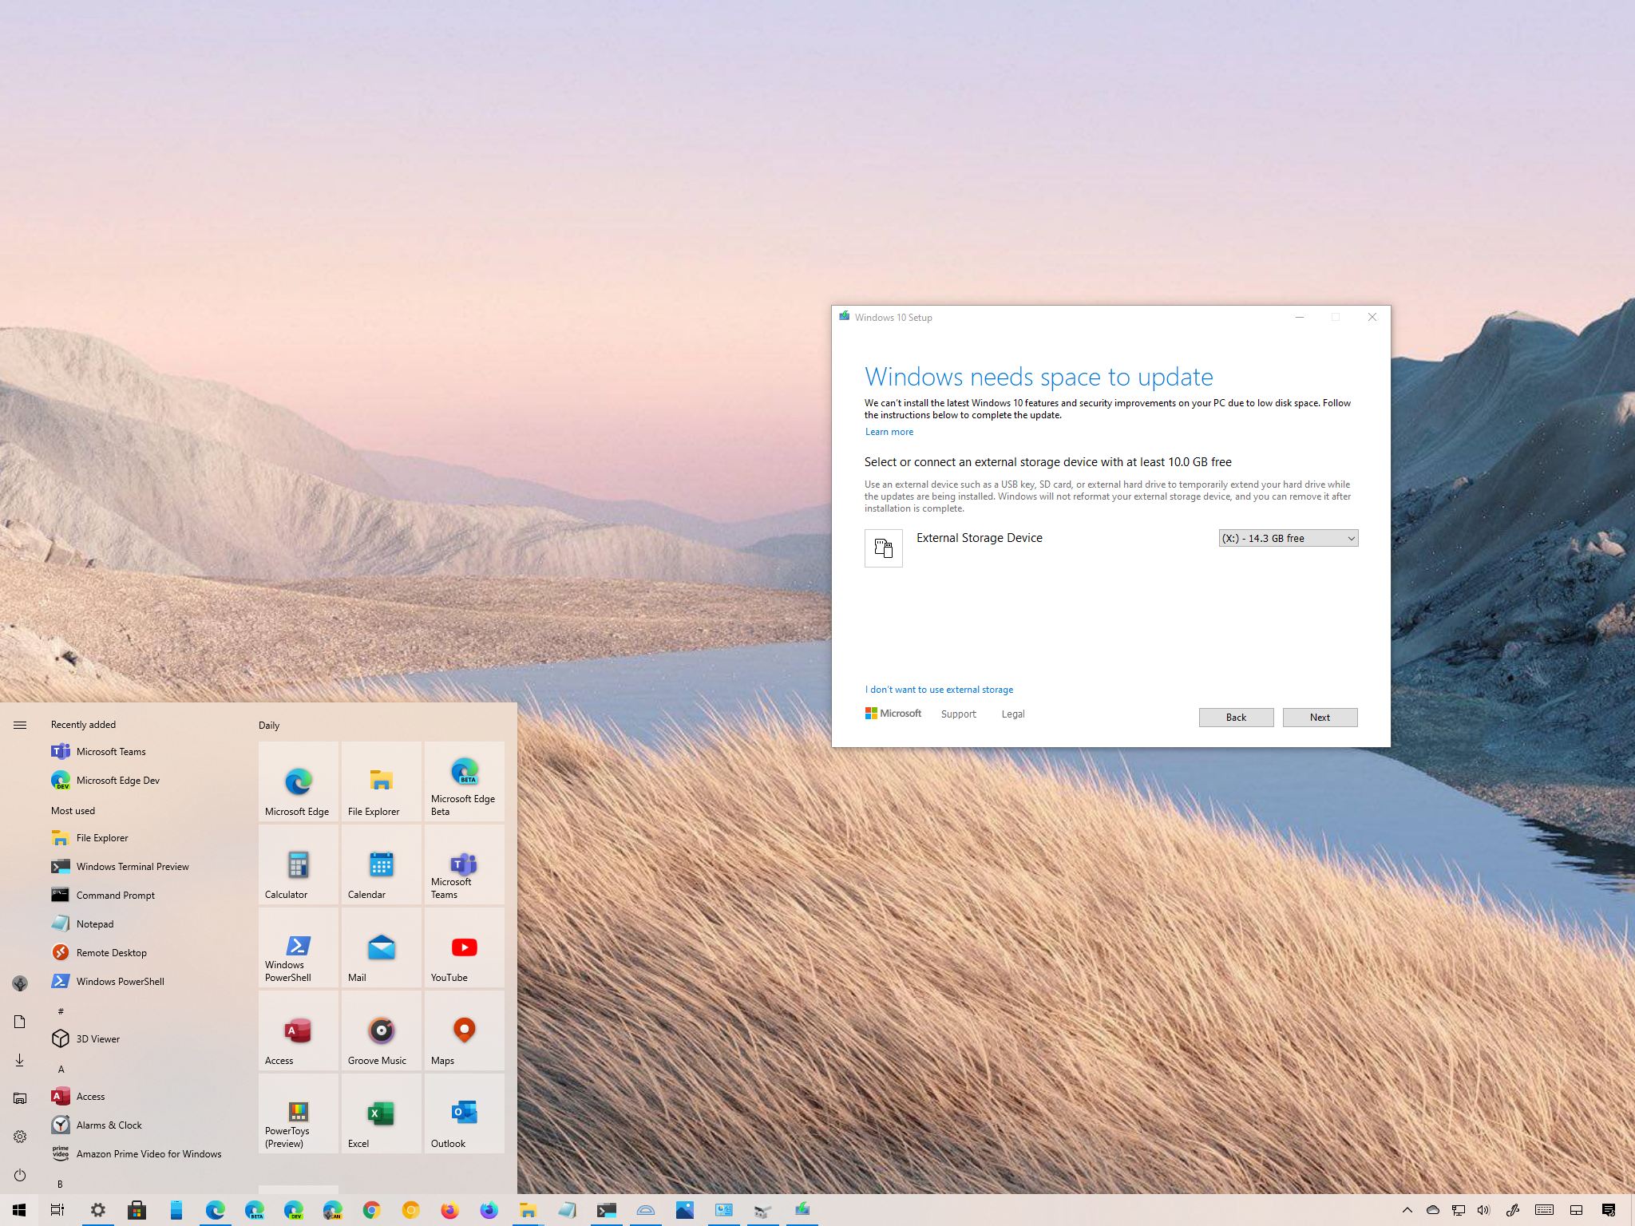Open Windows Terminal Preview in Most used
Screen dimensions: 1635x1226
(x=144, y=867)
